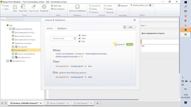Uncheck the When filter checkbox

pos(80,35)
